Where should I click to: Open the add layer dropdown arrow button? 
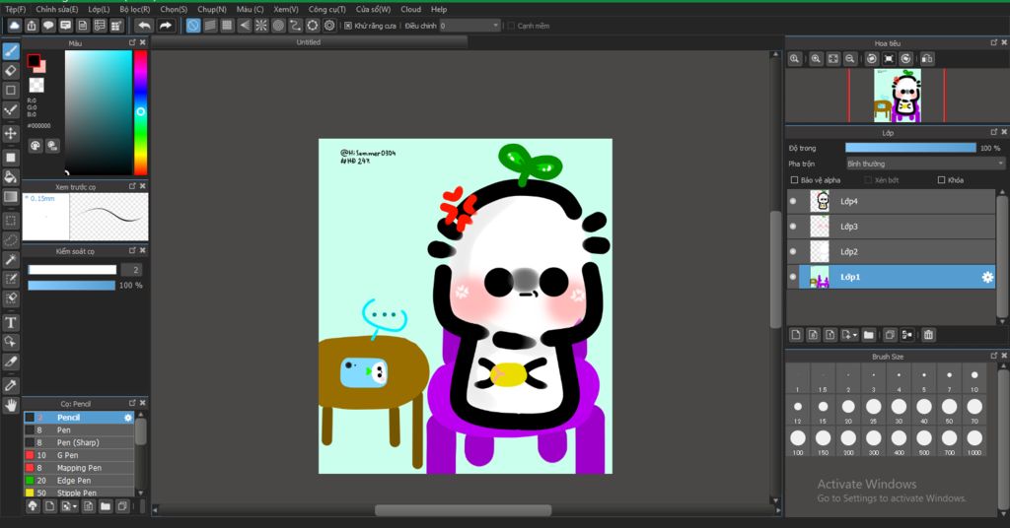click(850, 335)
